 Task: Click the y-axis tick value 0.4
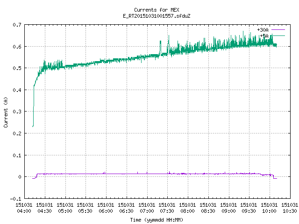click(x=17, y=90)
